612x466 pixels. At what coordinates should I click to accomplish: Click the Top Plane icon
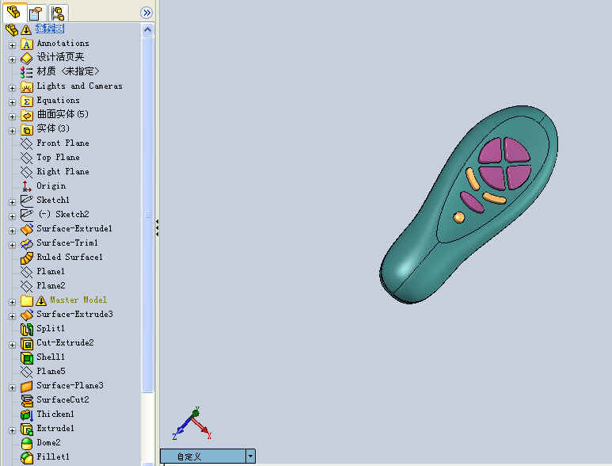pyautogui.click(x=27, y=159)
